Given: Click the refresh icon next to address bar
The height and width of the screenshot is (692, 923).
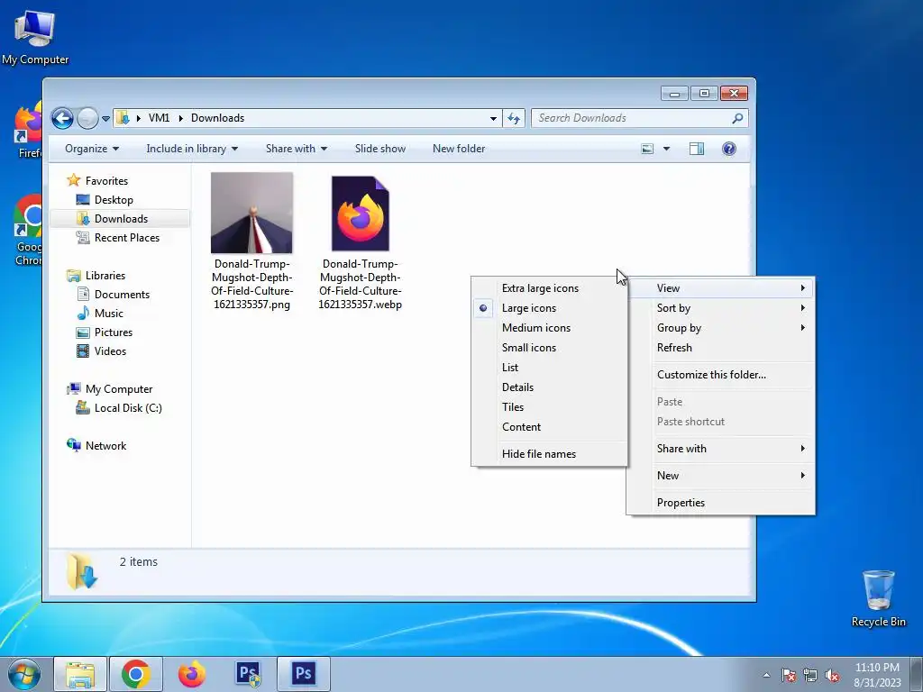Looking at the screenshot, I should coord(514,118).
